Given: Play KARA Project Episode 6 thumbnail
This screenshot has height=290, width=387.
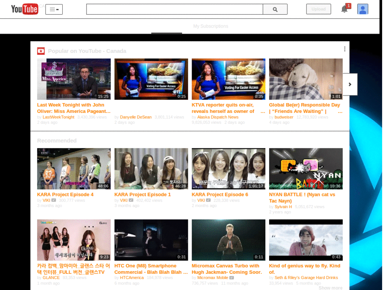Looking at the screenshot, I should tap(229, 169).
